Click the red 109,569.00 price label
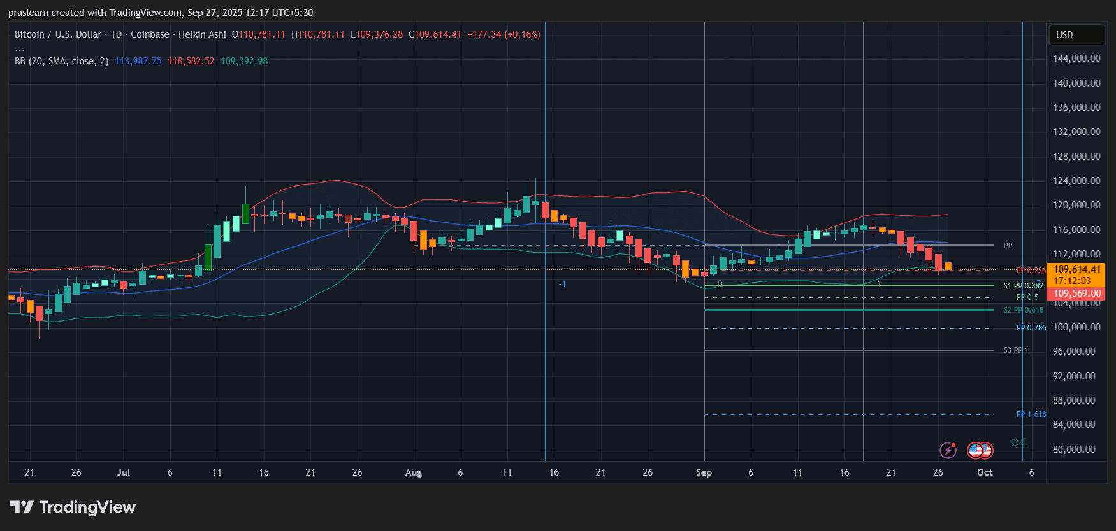 (1076, 294)
